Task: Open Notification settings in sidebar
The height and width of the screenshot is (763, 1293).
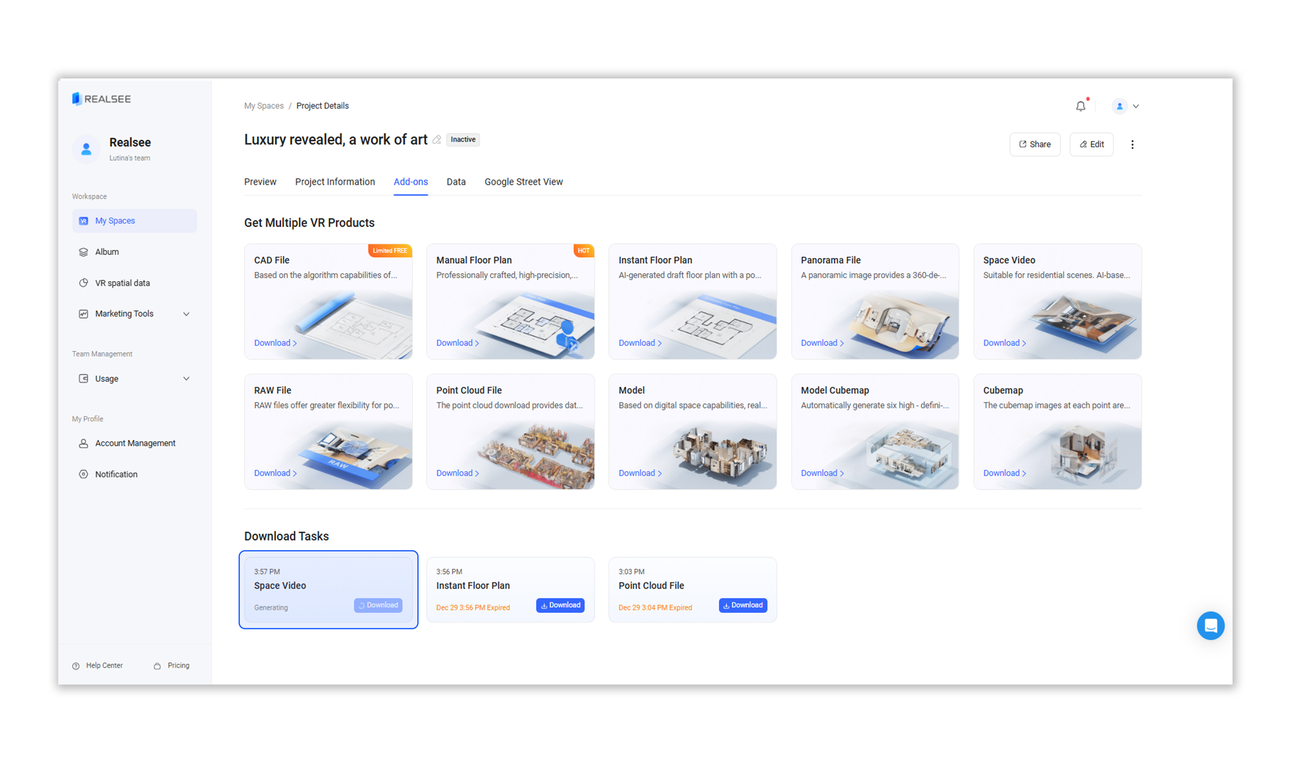Action: 116,474
